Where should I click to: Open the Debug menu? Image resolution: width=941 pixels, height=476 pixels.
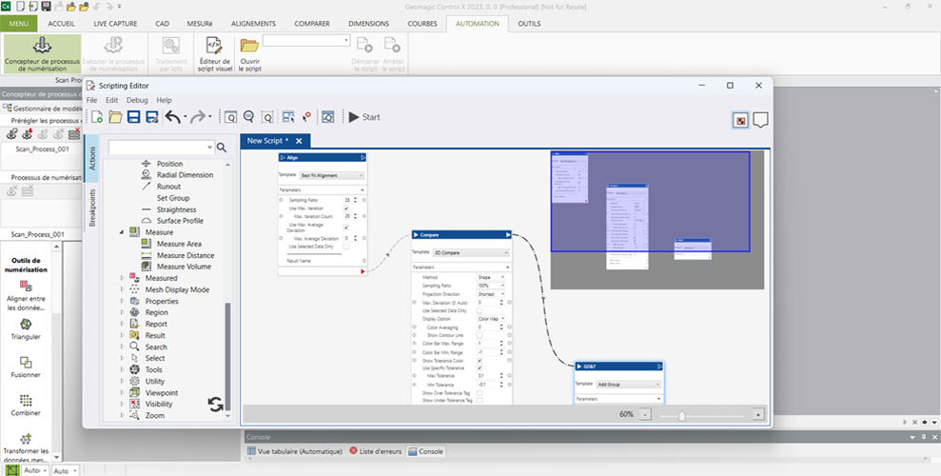(137, 100)
